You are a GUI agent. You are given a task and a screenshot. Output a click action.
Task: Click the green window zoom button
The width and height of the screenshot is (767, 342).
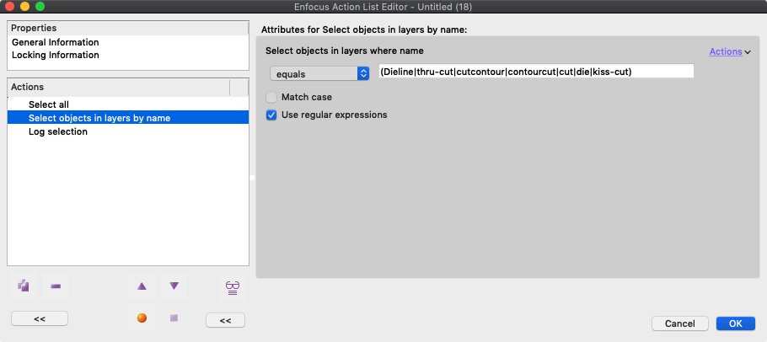[40, 7]
